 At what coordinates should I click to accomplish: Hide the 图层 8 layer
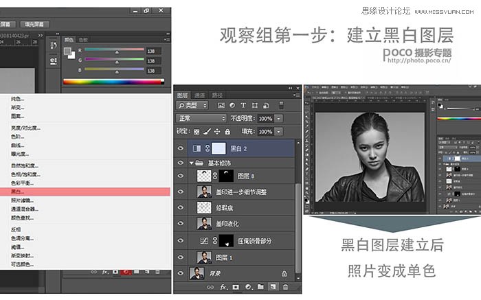pyautogui.click(x=181, y=176)
